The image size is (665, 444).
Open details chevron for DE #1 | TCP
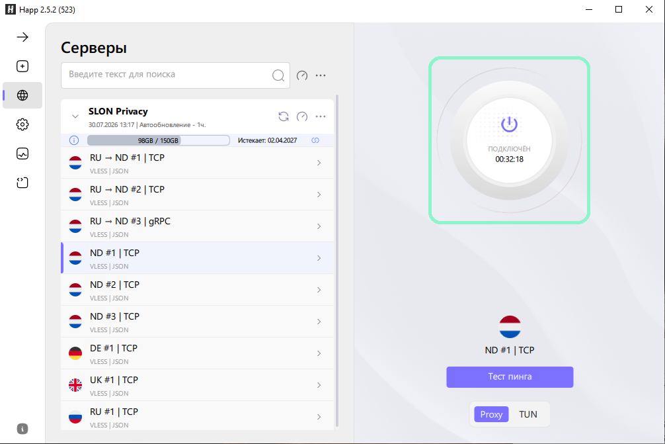click(319, 353)
